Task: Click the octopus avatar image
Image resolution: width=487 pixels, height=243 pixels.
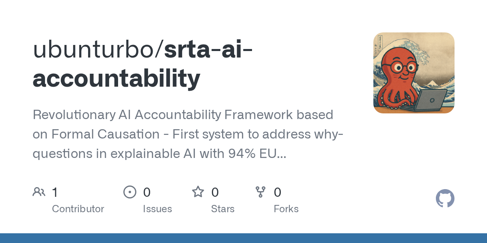Action: 414,73
